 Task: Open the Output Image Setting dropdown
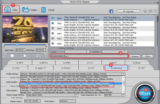(x=77, y=95)
